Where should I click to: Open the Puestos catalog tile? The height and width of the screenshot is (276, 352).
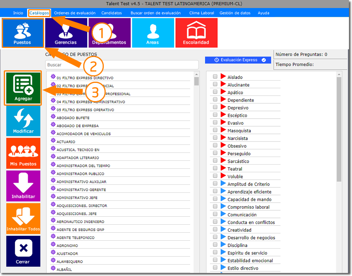(x=23, y=33)
